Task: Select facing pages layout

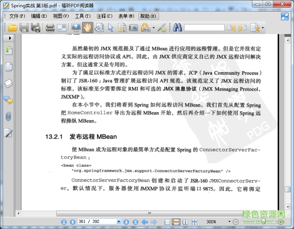Action: tap(185, 222)
